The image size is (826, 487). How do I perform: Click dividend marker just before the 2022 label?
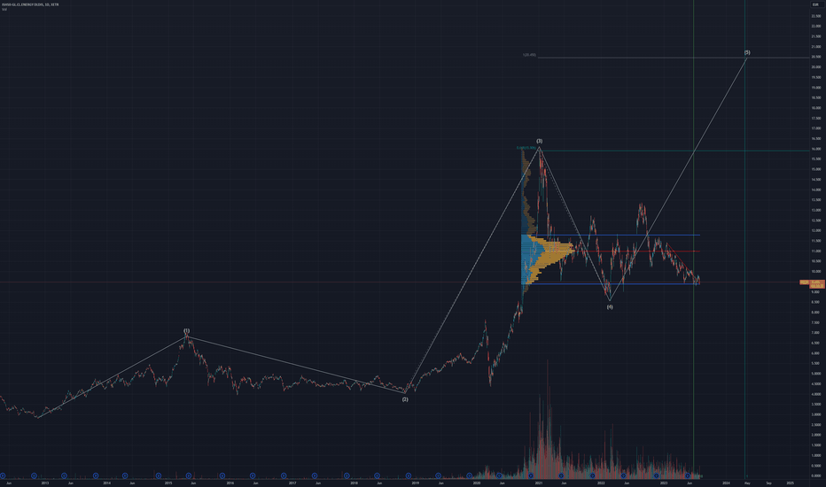pyautogui.click(x=593, y=475)
